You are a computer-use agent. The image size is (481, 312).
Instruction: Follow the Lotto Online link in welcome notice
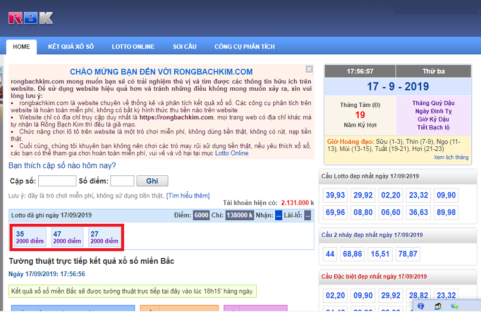pos(232,153)
